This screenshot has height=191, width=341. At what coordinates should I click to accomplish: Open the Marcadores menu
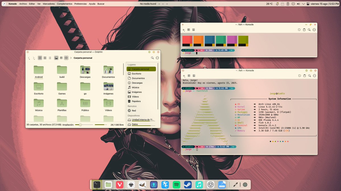click(49, 4)
